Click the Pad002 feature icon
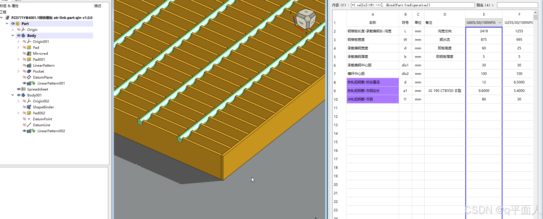The width and height of the screenshot is (543, 219). coord(29,113)
